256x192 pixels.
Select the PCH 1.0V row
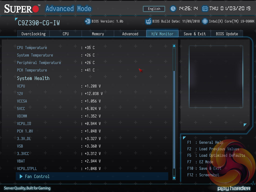[x=92, y=131]
